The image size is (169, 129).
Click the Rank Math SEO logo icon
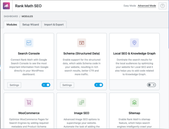7,6
